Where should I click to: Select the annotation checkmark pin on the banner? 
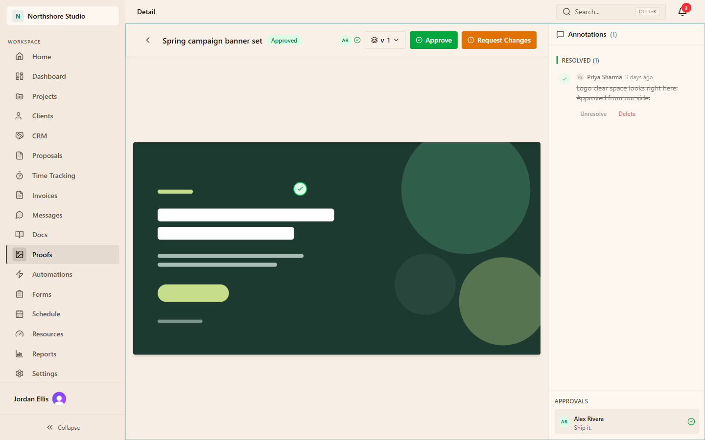300,189
